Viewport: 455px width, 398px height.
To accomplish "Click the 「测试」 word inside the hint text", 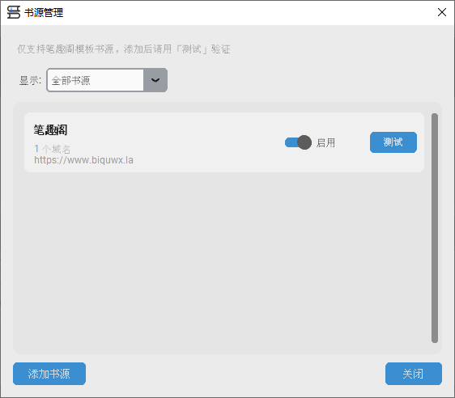I will [x=191, y=49].
